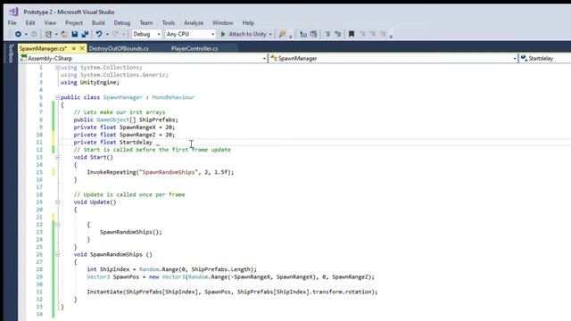This screenshot has height=321, width=571.
Task: Undo the last edit via toolbar arrow
Action: (x=99, y=34)
